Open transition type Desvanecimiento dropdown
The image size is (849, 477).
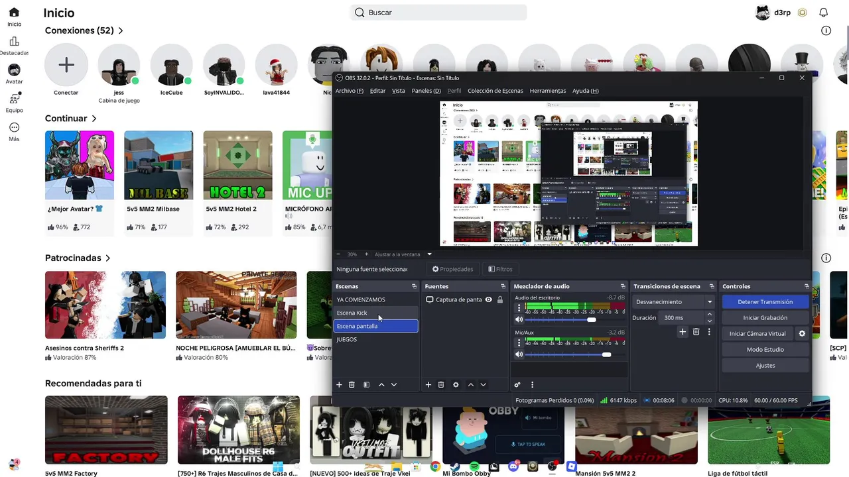pos(673,302)
